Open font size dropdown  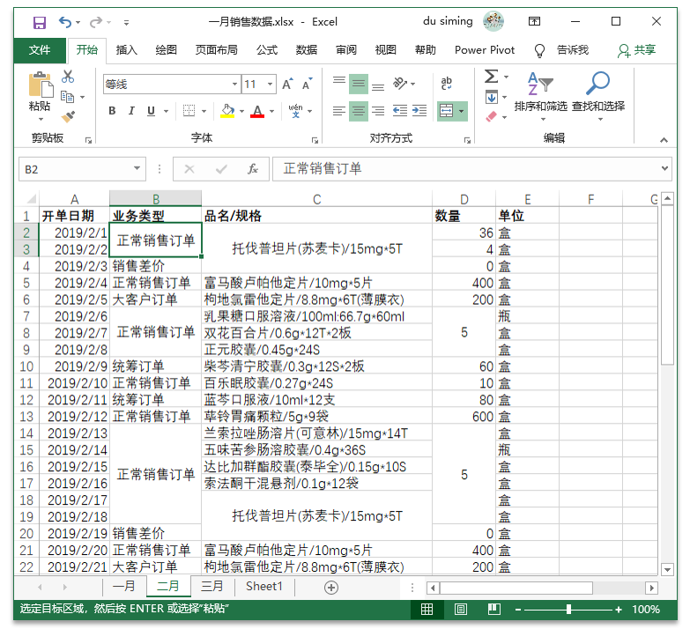pyautogui.click(x=271, y=84)
